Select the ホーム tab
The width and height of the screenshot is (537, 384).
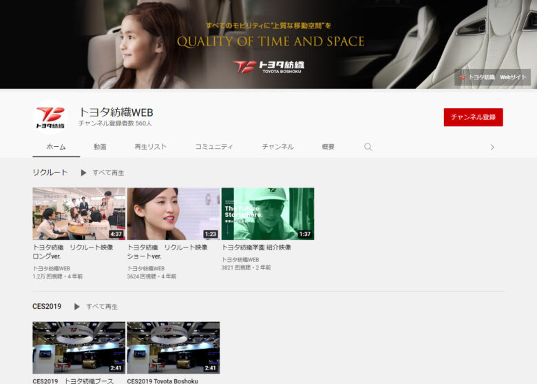click(56, 147)
